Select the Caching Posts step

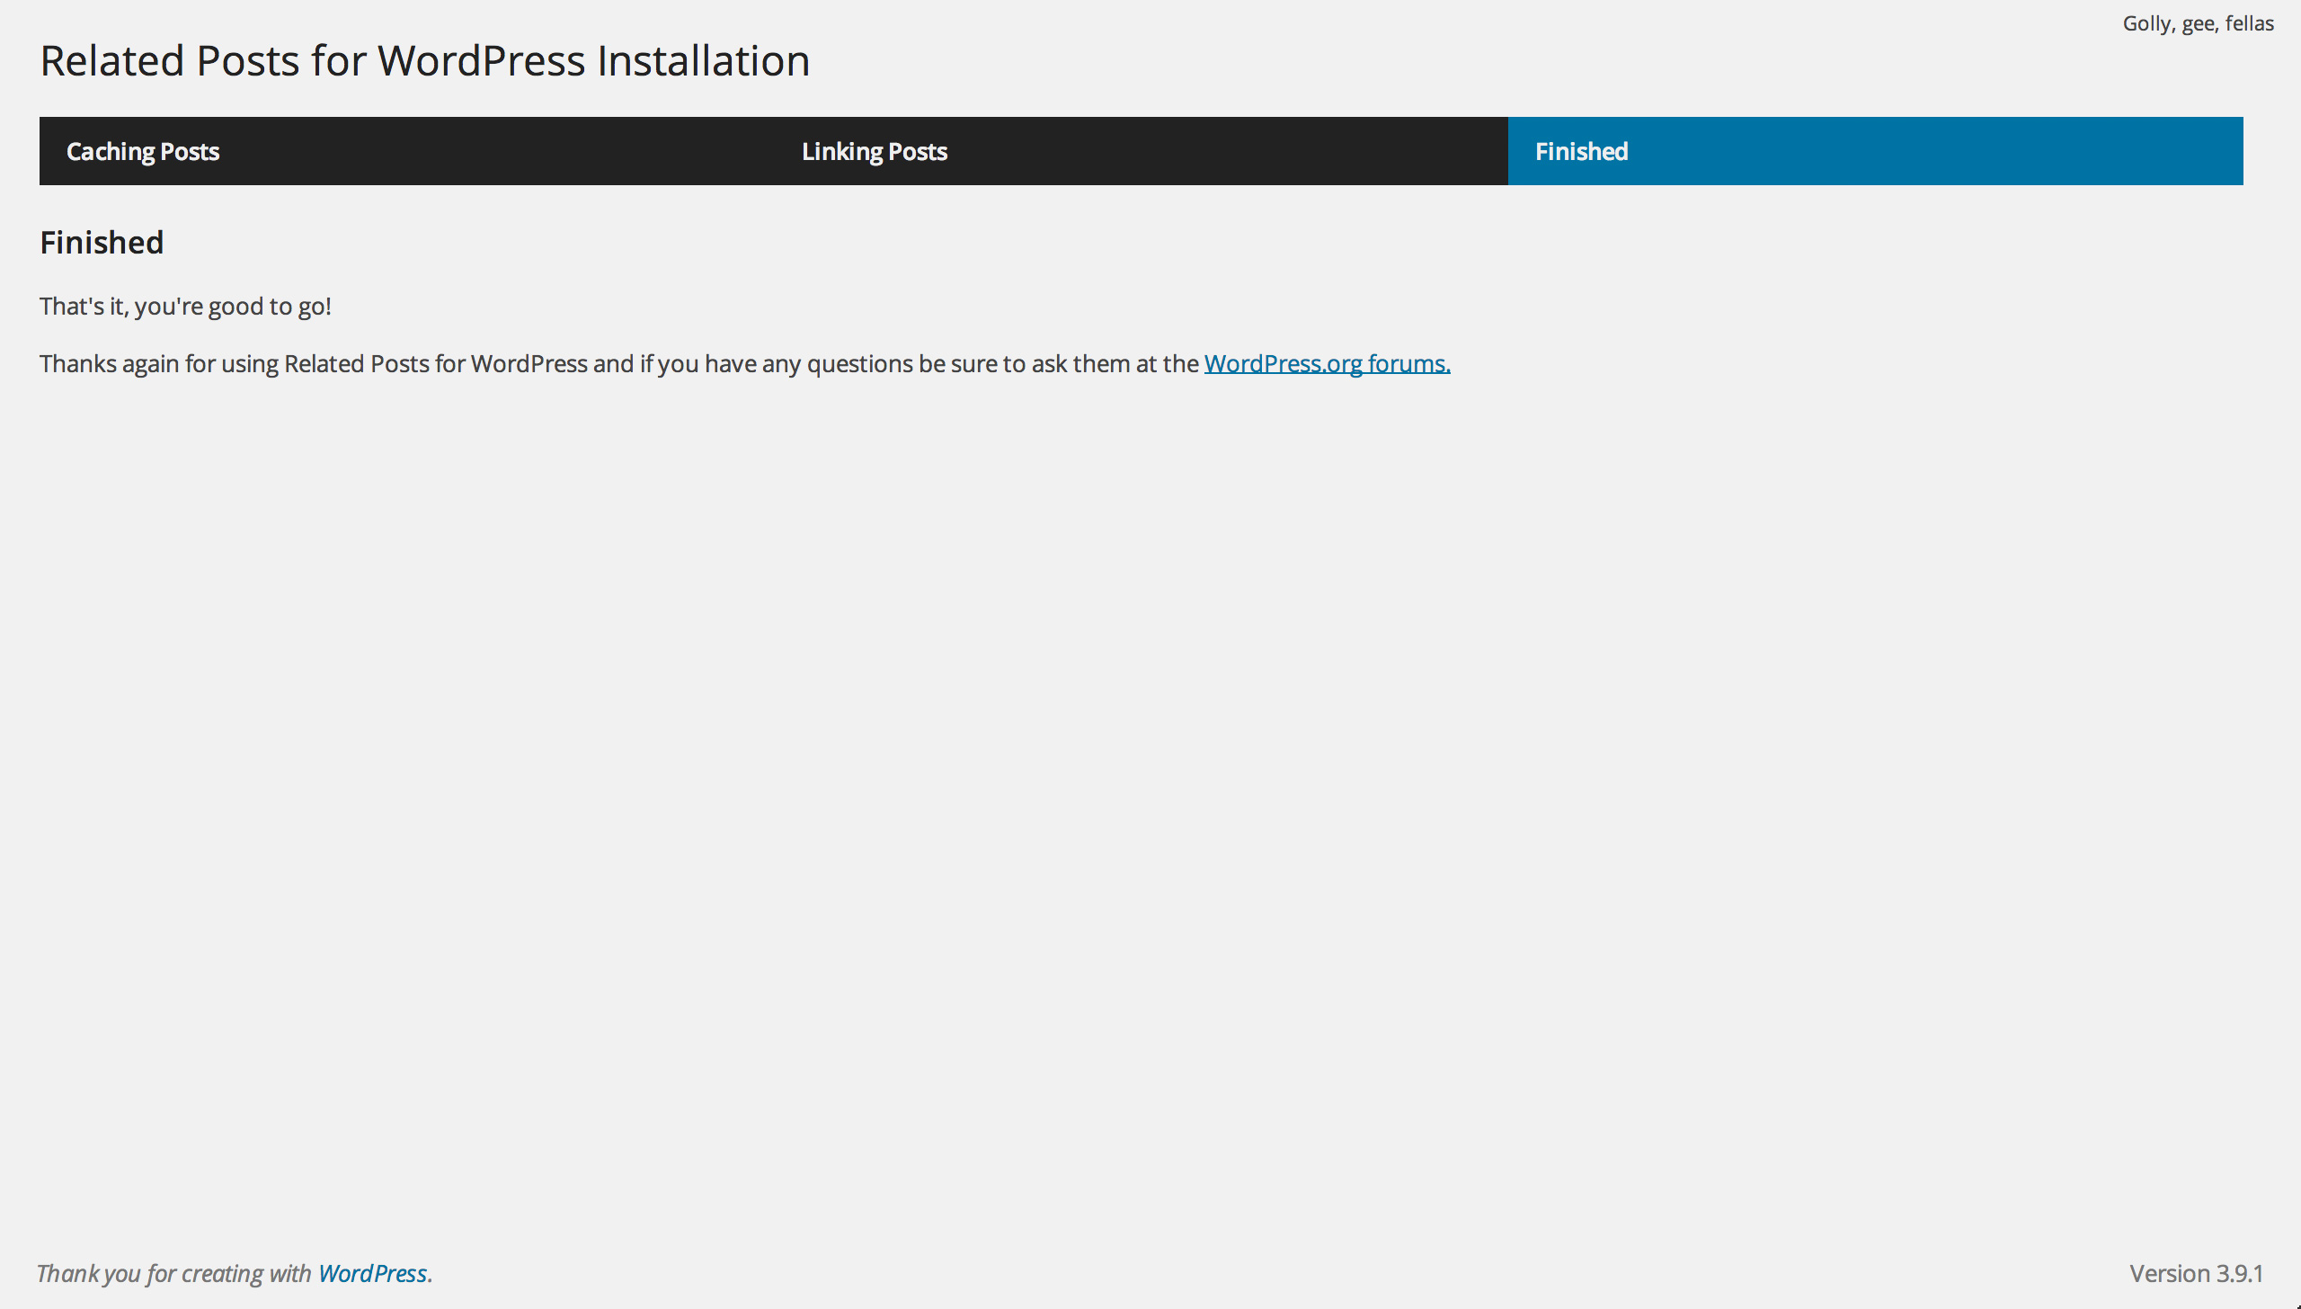[143, 151]
